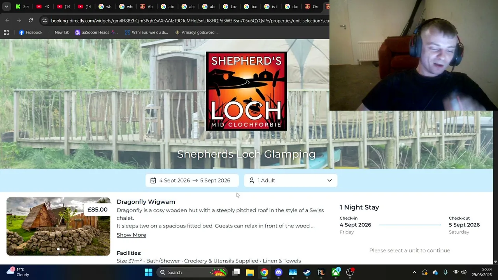Switch to the 'On' browser tab

pos(312,7)
